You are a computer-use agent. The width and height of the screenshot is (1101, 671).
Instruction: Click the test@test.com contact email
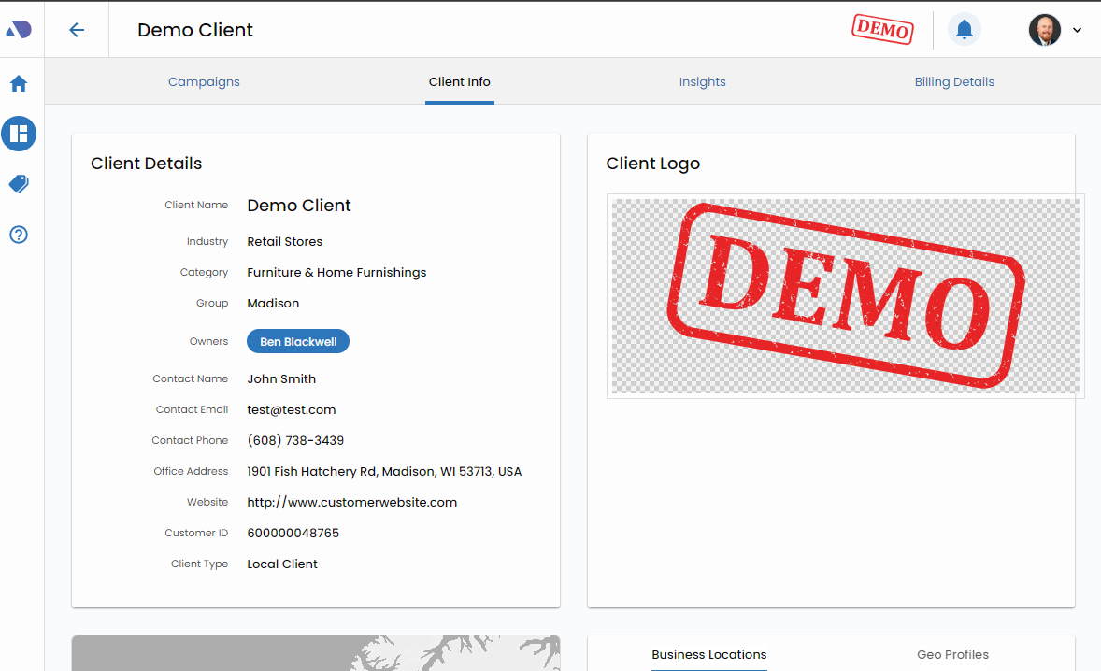pyautogui.click(x=291, y=410)
